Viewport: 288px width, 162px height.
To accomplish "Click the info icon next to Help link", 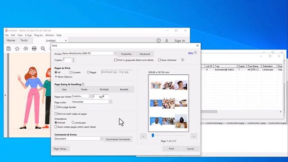I will (x=195, y=53).
